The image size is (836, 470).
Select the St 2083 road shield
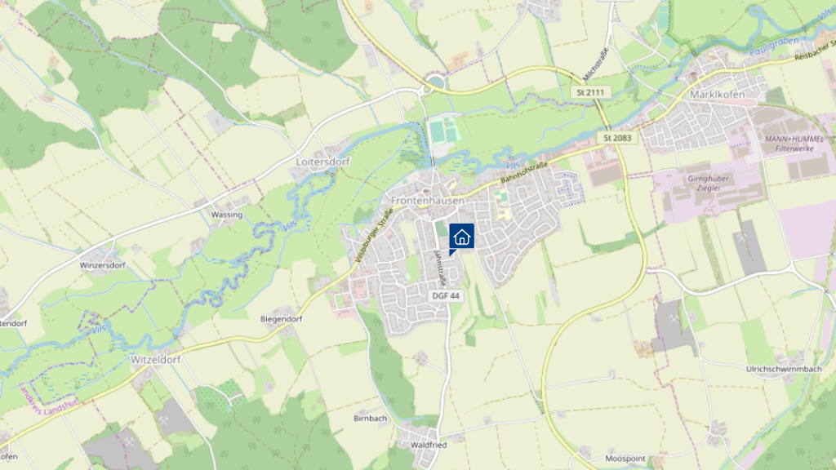pyautogui.click(x=617, y=137)
